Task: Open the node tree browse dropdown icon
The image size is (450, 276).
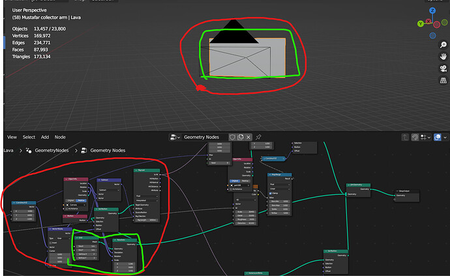Action: pyautogui.click(x=175, y=137)
